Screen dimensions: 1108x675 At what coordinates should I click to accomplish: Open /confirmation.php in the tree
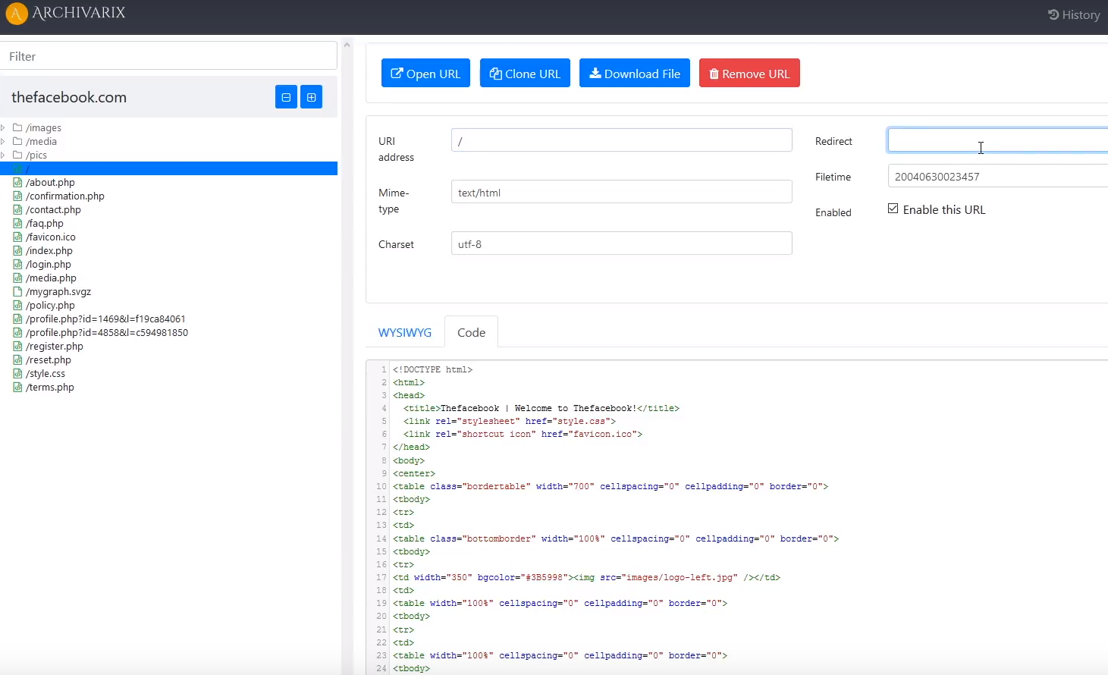click(65, 196)
